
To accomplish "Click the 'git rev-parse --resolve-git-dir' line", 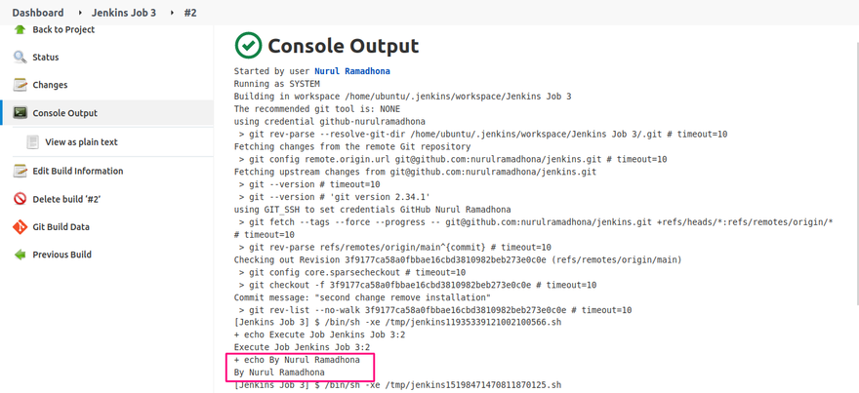I will [x=482, y=135].
